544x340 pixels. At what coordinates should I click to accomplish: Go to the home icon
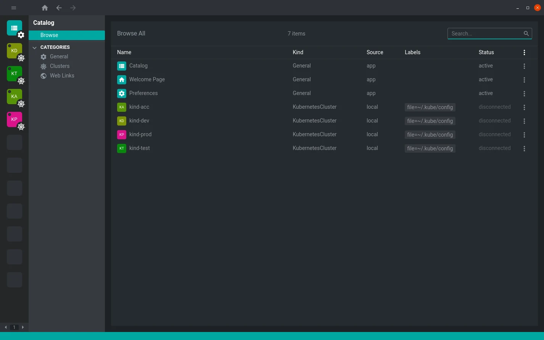pos(45,8)
